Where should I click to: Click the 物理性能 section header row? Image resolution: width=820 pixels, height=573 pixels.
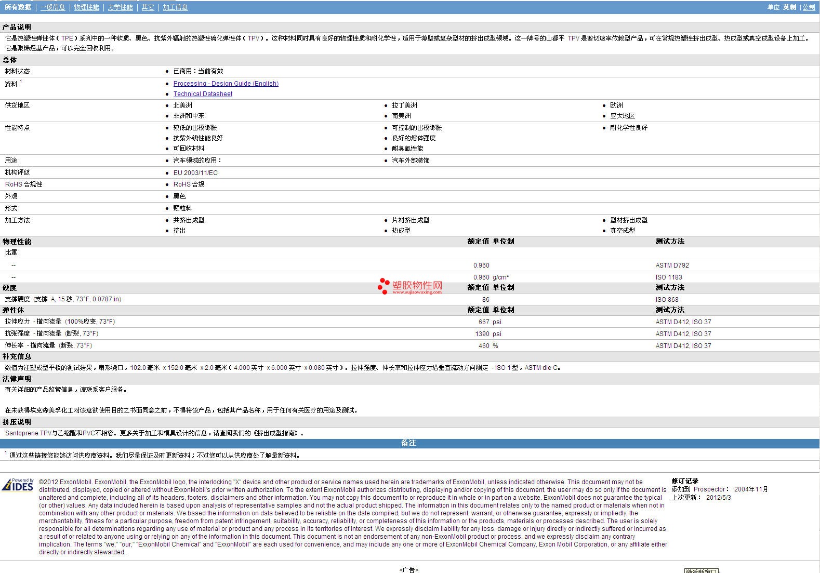click(x=17, y=242)
